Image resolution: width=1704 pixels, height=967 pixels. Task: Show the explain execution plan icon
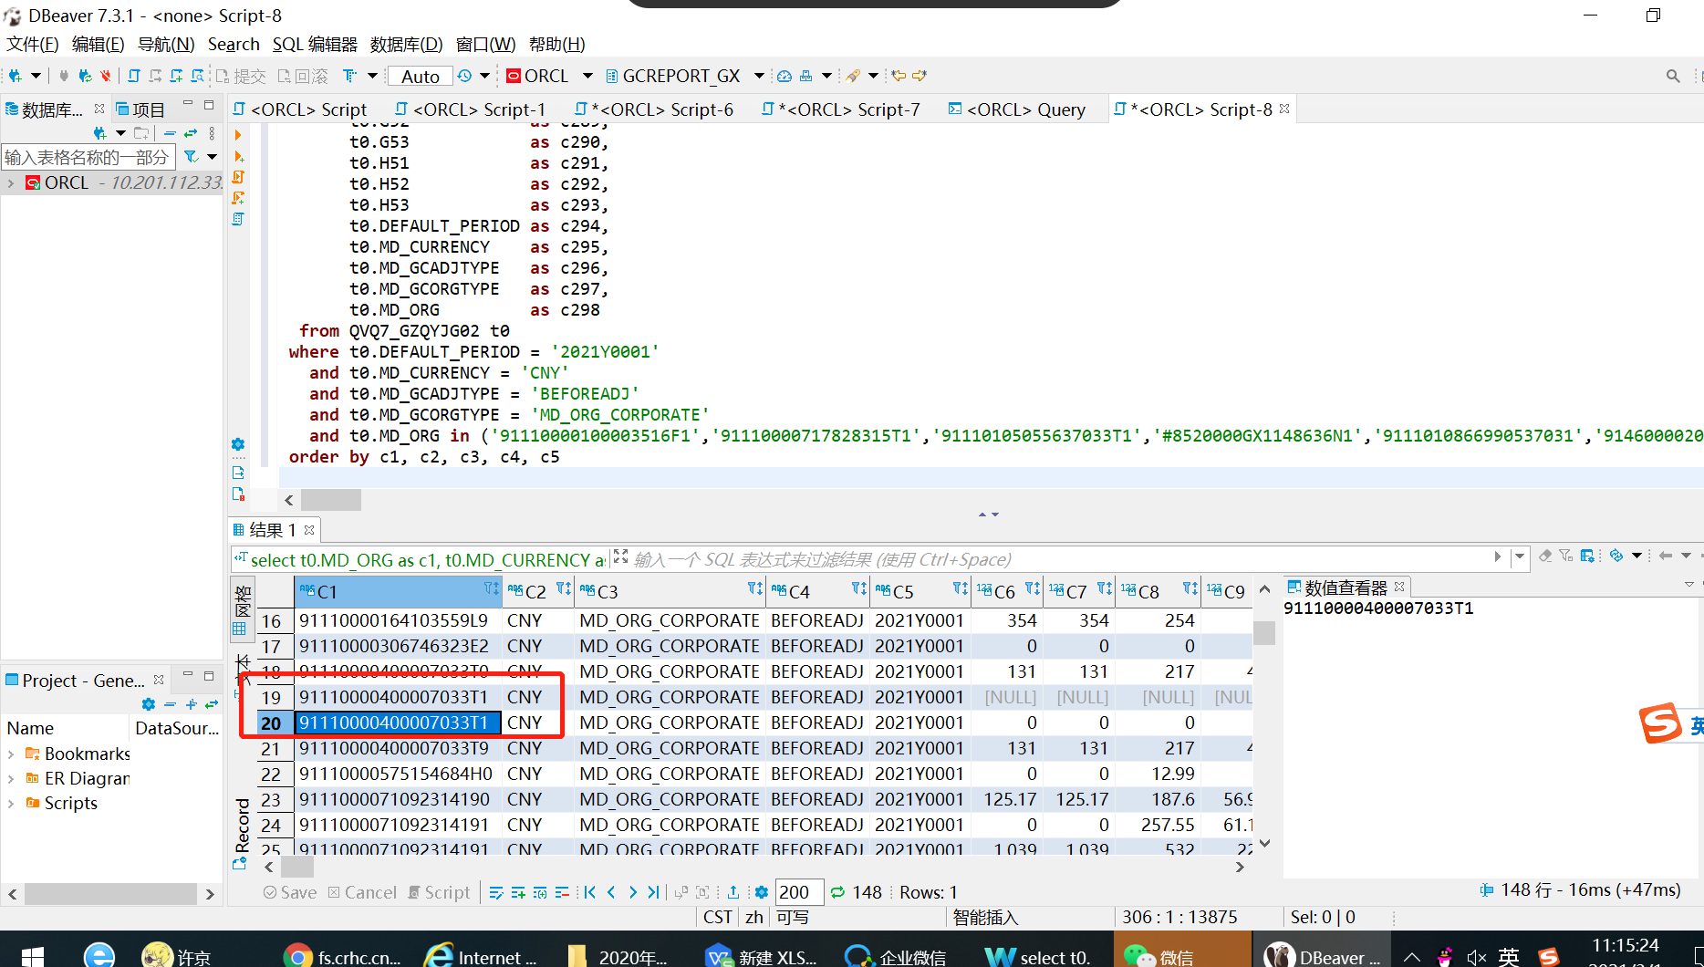click(x=238, y=219)
